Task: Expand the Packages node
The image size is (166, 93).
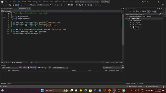Action: tap(130, 27)
